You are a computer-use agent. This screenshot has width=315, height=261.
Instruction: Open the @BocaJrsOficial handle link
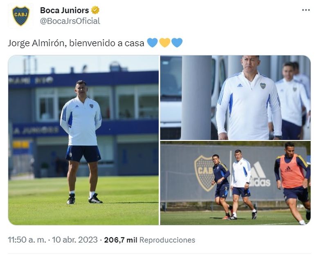tap(70, 21)
